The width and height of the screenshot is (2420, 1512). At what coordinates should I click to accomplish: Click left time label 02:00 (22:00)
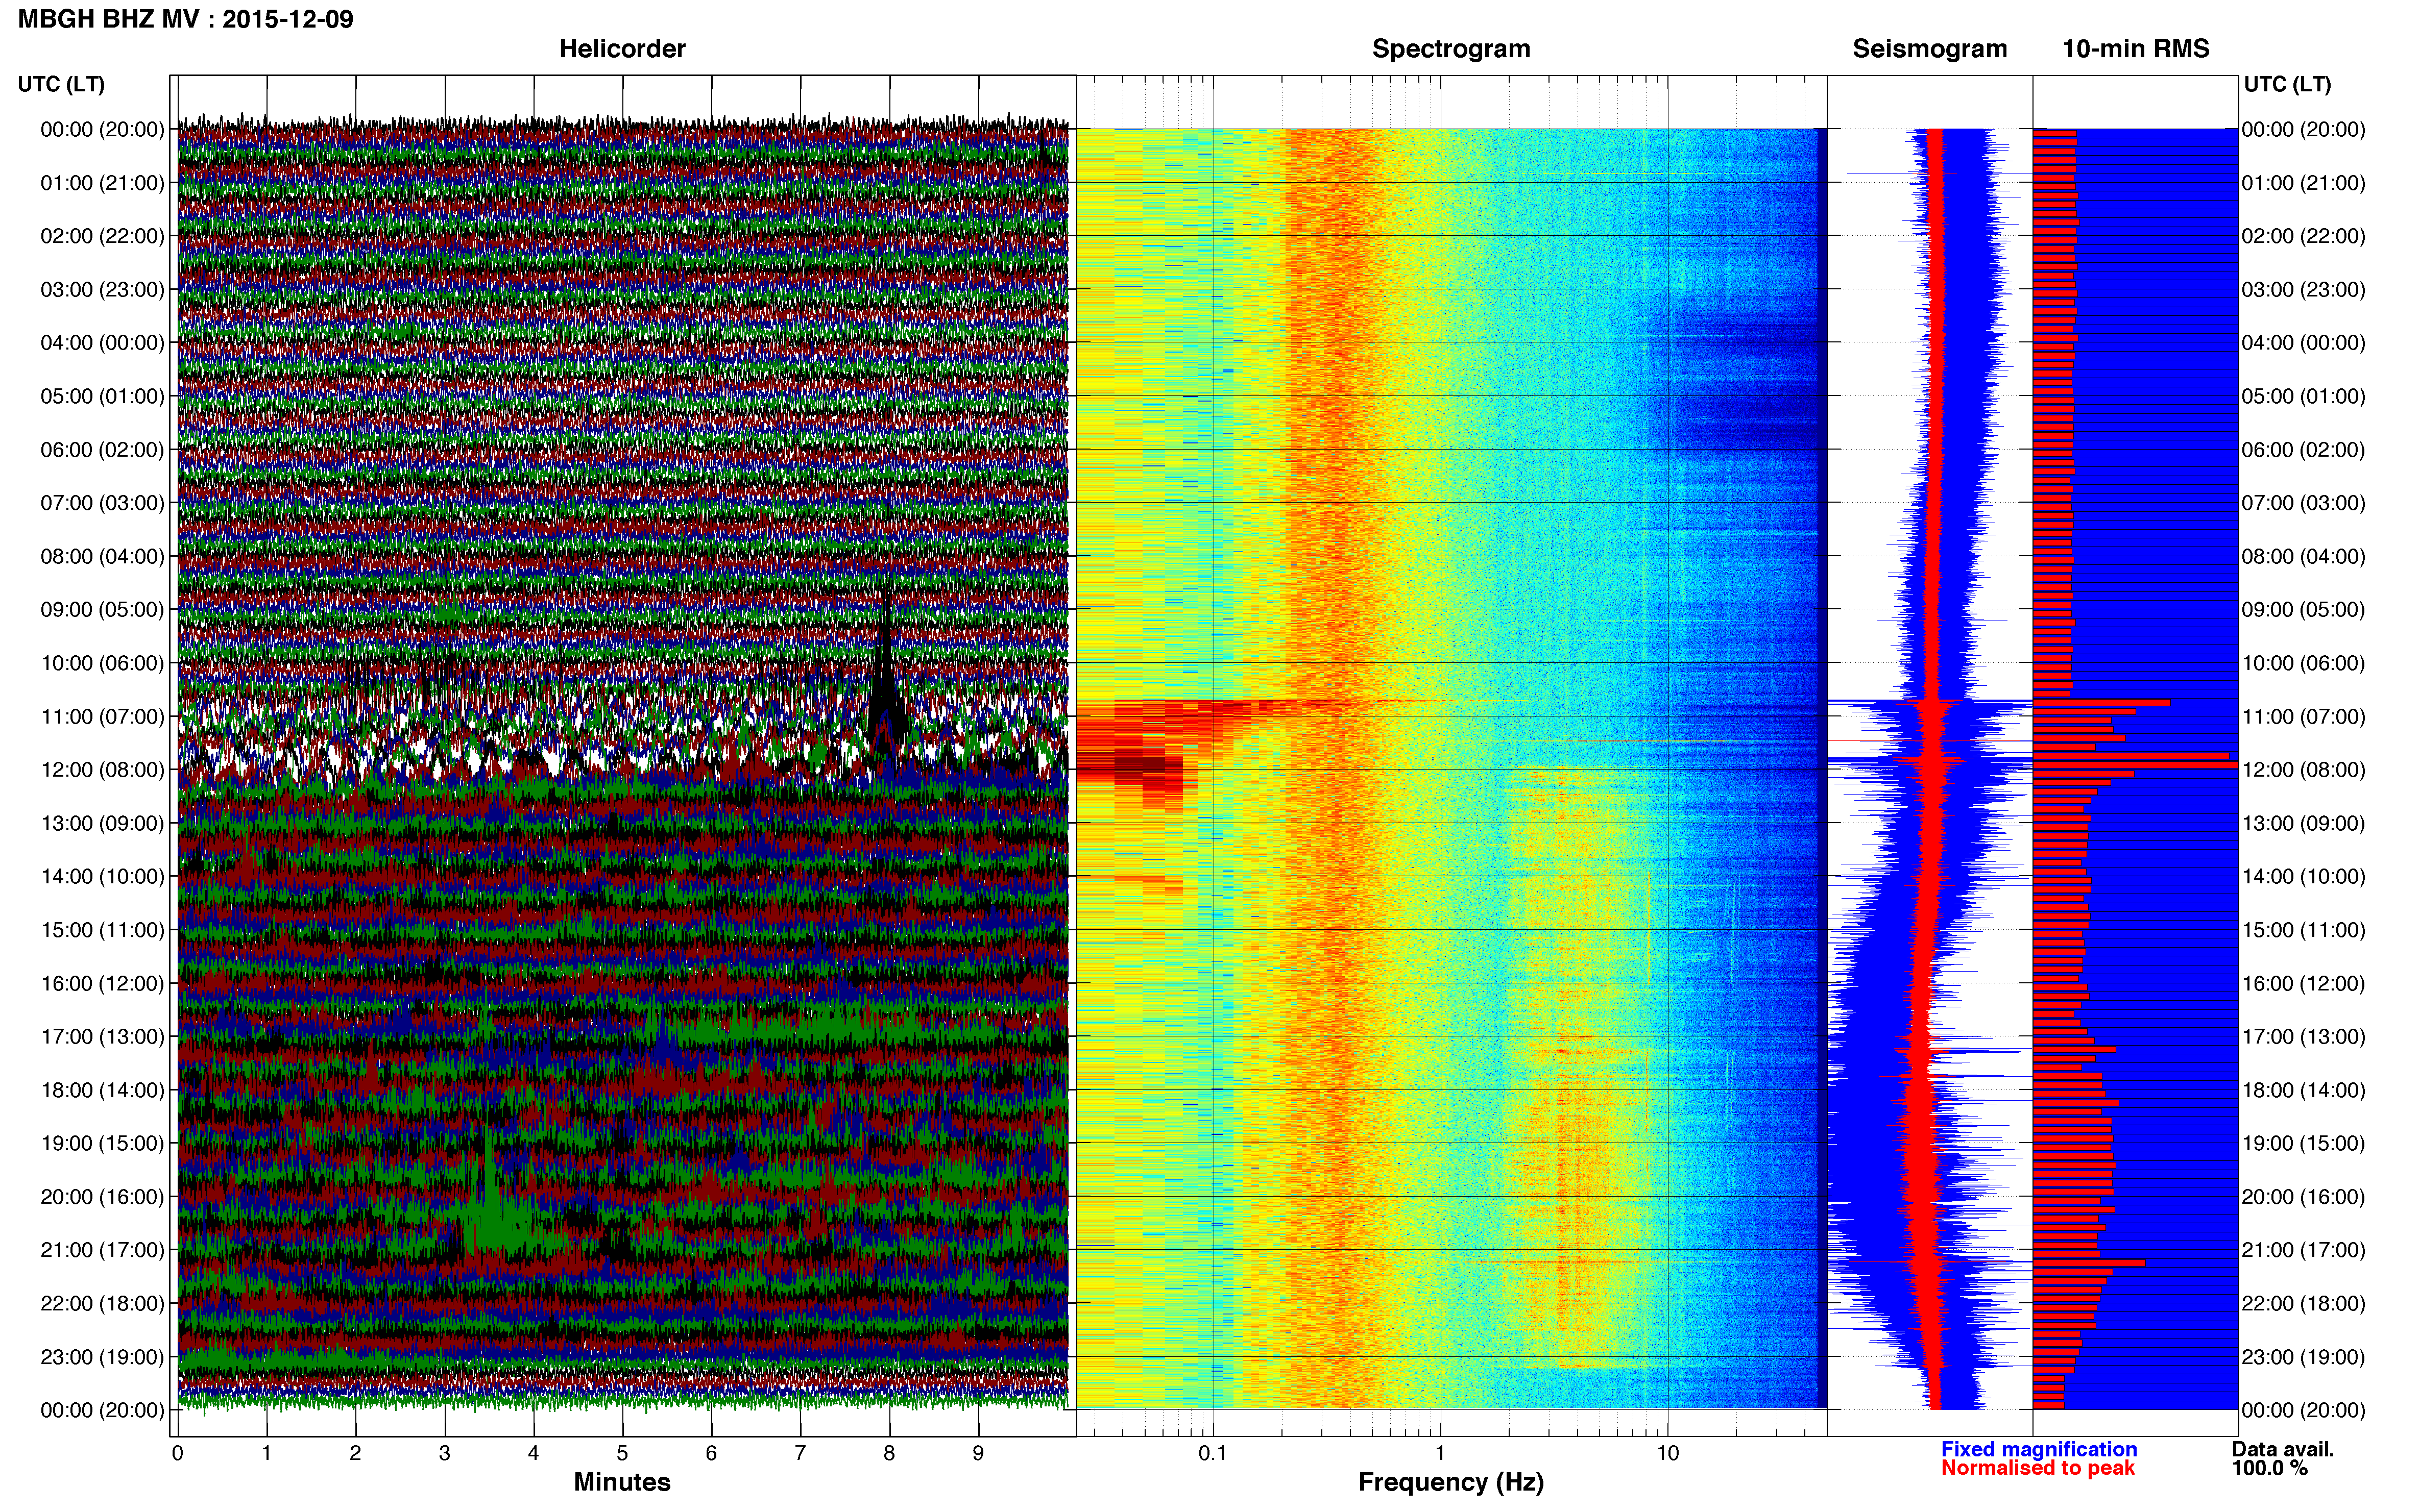click(102, 236)
